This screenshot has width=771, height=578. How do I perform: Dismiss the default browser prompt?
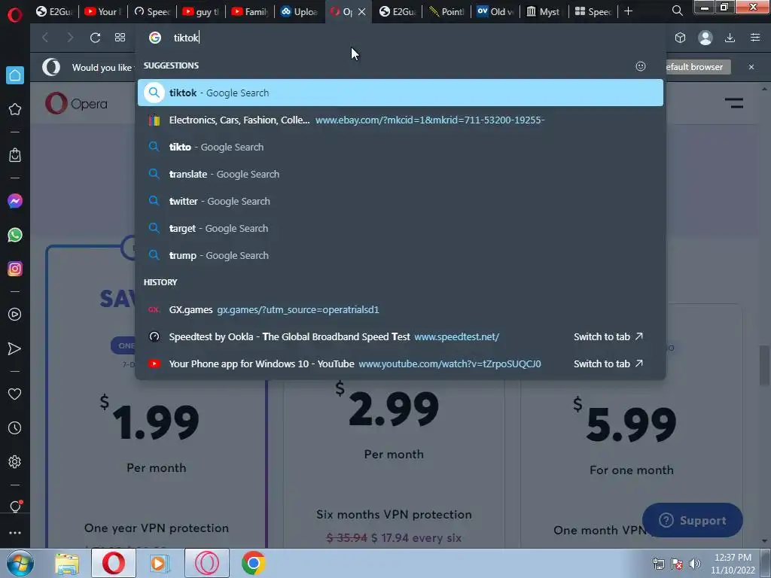(751, 67)
